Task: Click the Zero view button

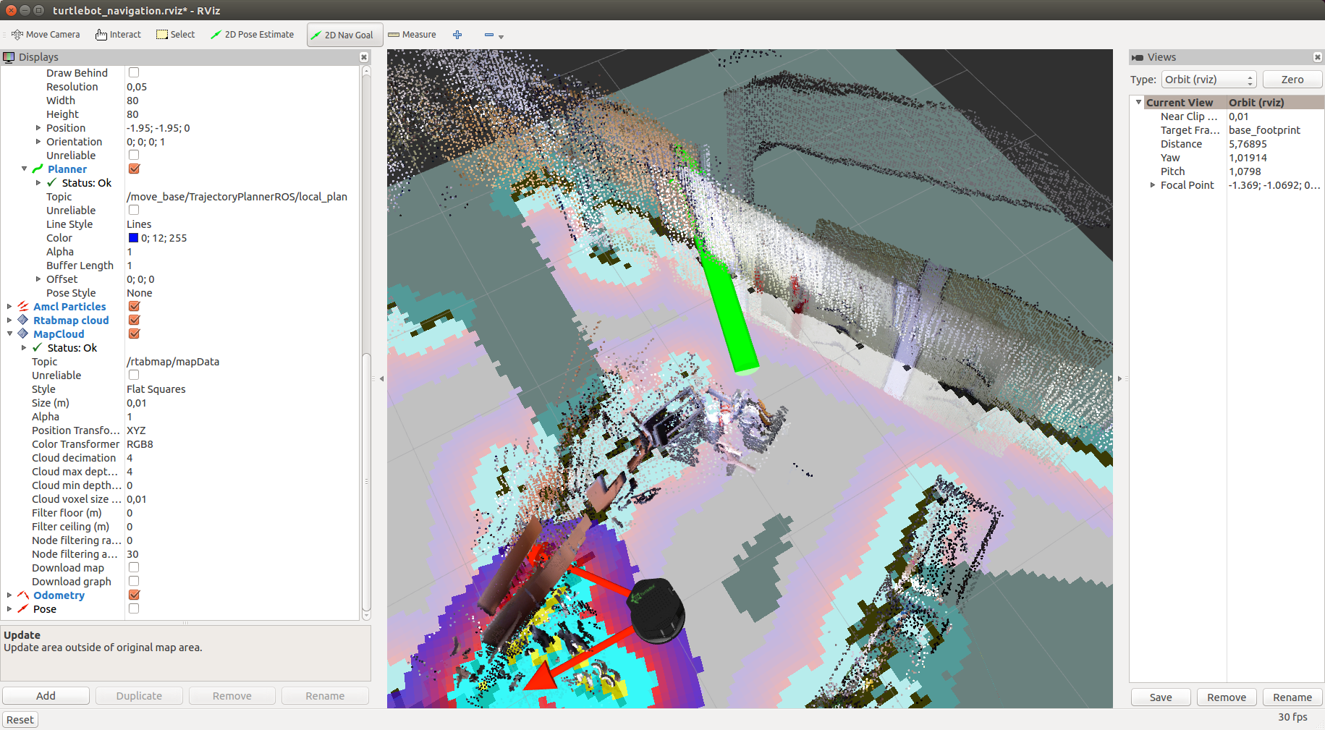Action: coord(1292,80)
